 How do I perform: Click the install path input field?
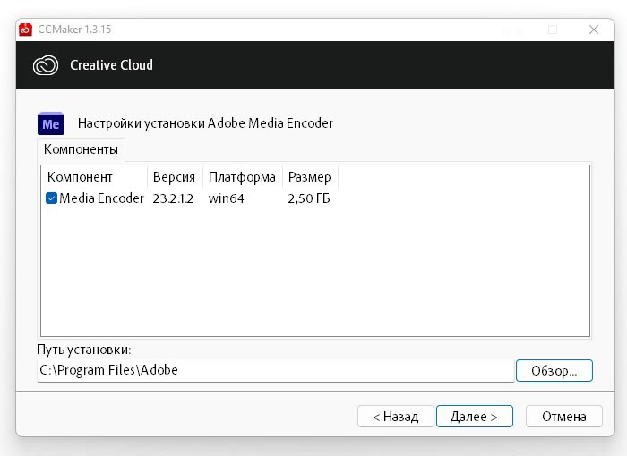pos(276,370)
